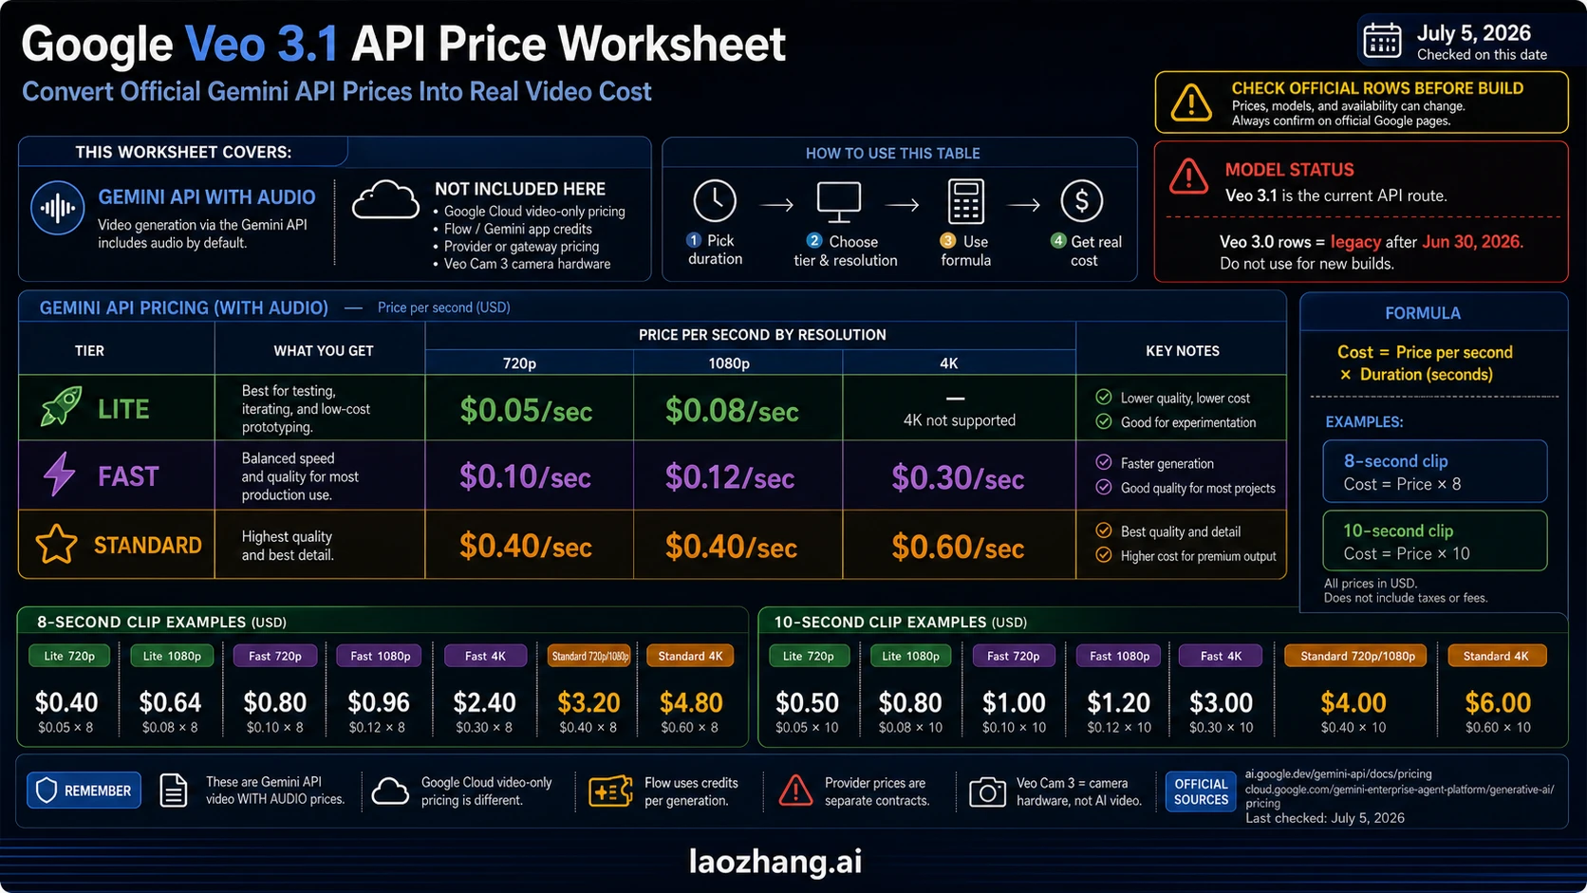Click the Last checked: July 5, 2026 text

tap(1325, 817)
